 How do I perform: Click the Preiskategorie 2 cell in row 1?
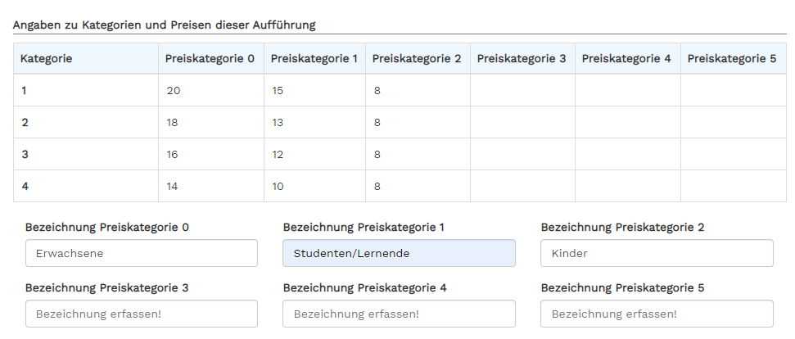(x=418, y=91)
